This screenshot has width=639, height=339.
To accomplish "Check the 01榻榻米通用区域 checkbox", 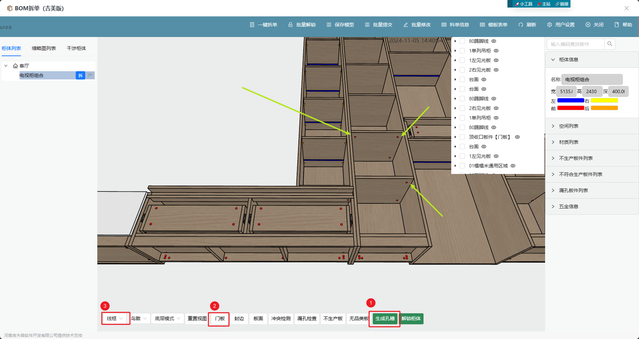I will 462,166.
